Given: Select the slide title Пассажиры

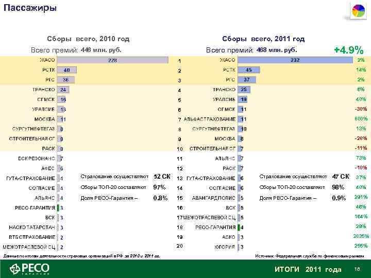Looking at the screenshot, I should point(30,8).
